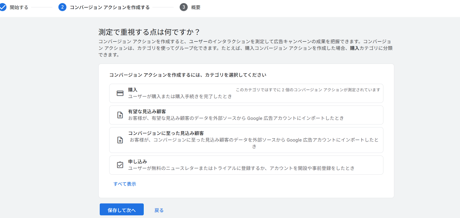This screenshot has width=460, height=218.
Task: Click the upload file icon beside 有望な見込み顧客
Action: tap(120, 115)
